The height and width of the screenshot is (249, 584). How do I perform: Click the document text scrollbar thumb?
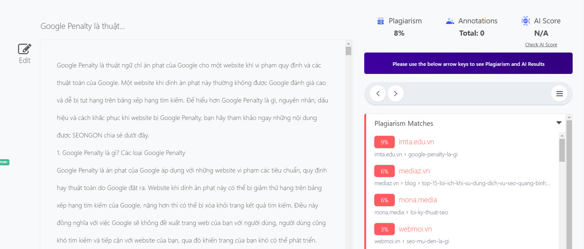(348, 51)
